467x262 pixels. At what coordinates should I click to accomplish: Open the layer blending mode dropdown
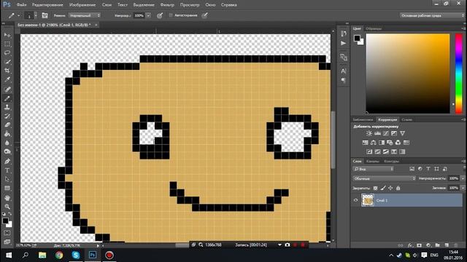pyautogui.click(x=385, y=178)
